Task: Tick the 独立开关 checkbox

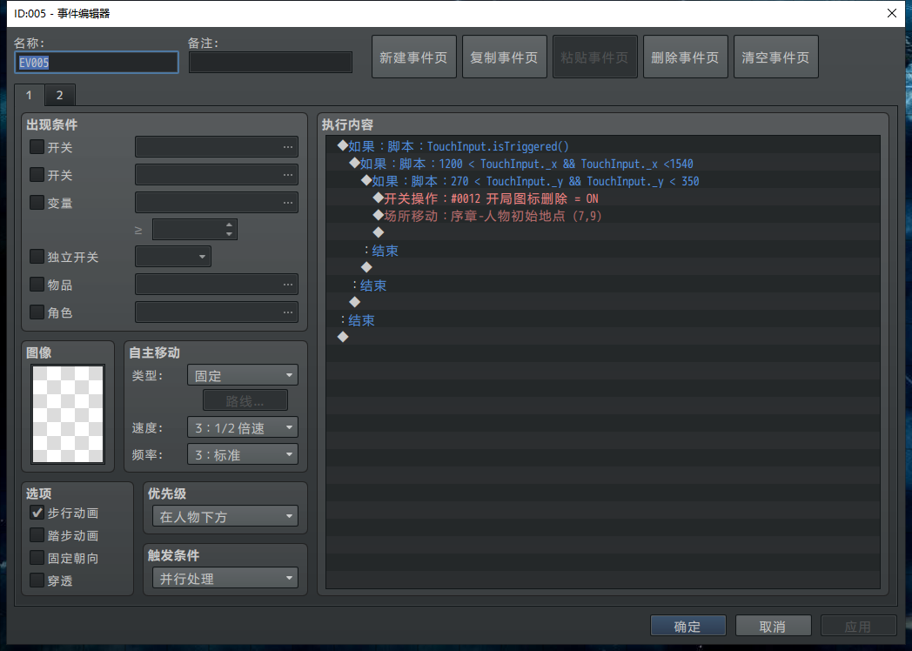Action: click(x=37, y=257)
